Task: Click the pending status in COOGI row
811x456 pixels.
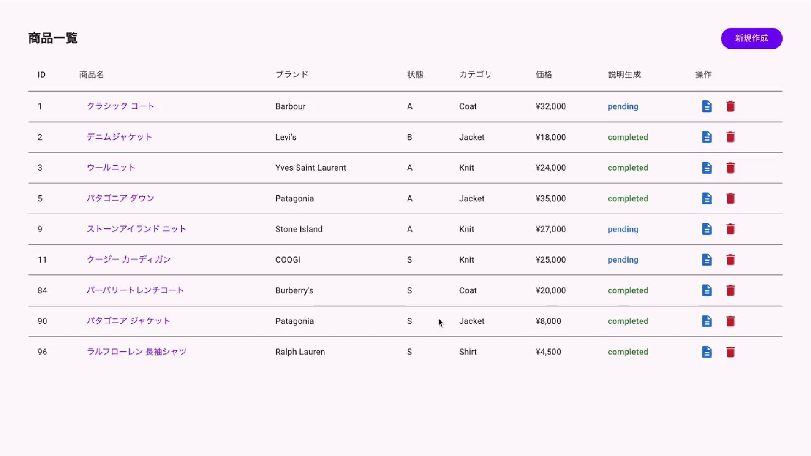Action: [x=623, y=260]
